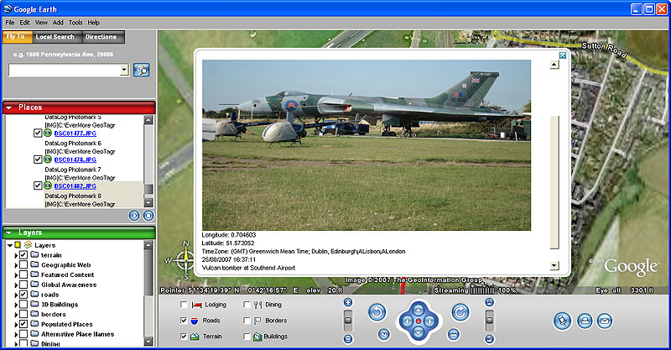Stop the tour in the Places panel
This screenshot has height=350, width=671.
point(148,216)
